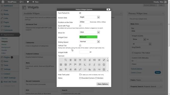Image resolution: width=170 pixels, height=95 pixels.
Task: Pick the map pin tab icon
Action: click(x=90, y=65)
